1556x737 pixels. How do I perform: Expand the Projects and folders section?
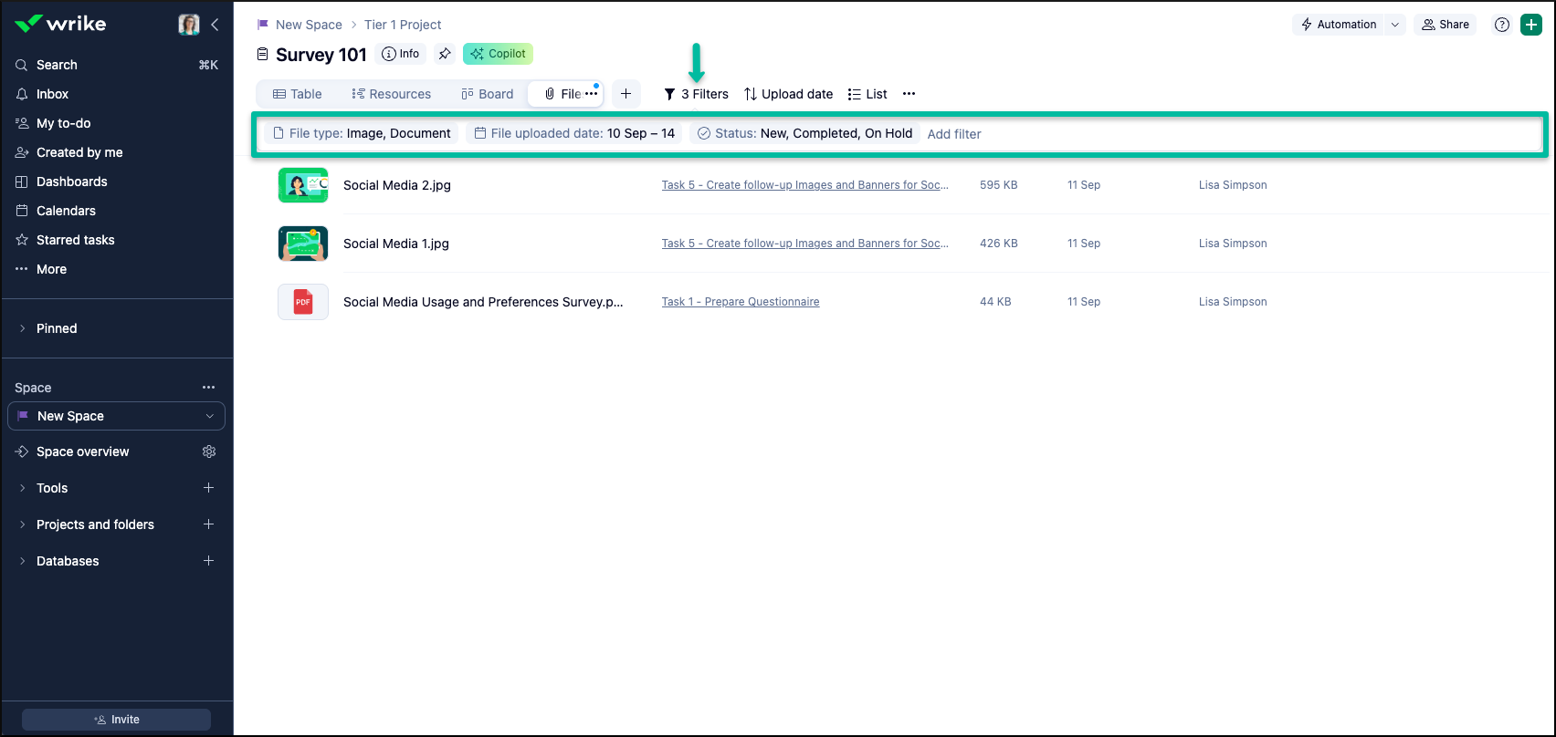[x=22, y=524]
